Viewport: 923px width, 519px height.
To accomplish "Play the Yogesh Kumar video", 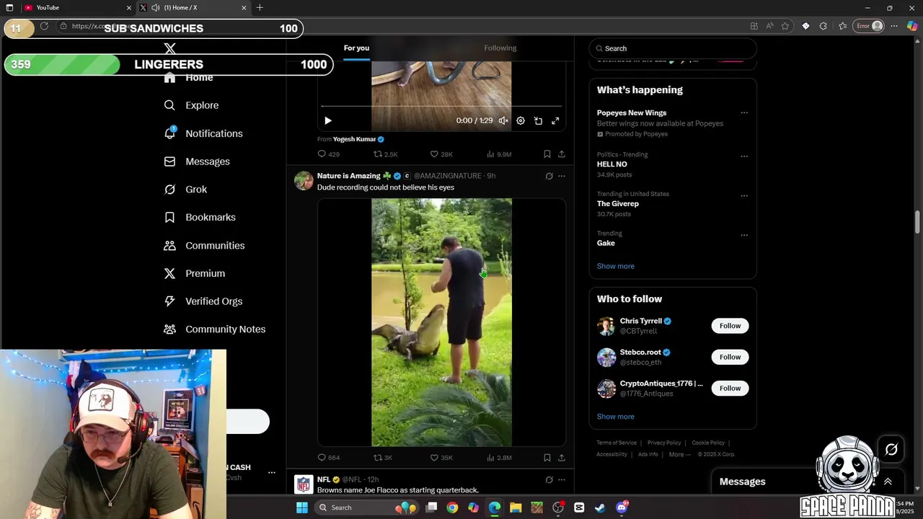I will (x=327, y=121).
